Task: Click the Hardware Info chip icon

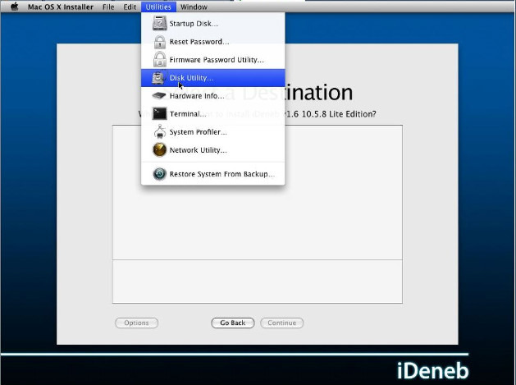Action: click(159, 95)
